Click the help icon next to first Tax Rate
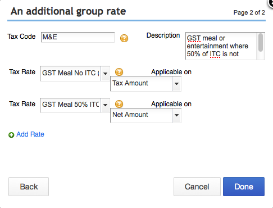 click(119, 72)
